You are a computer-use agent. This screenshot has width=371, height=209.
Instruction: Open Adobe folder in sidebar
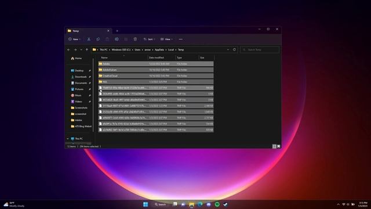click(77, 120)
